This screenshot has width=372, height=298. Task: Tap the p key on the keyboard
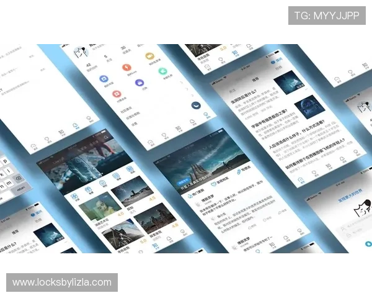coord(5,161)
